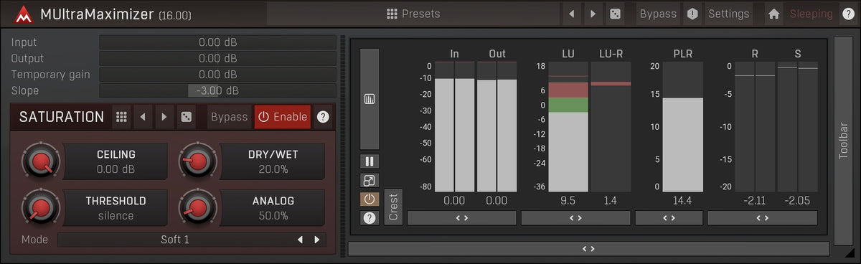This screenshot has height=264, width=861.
Task: Click the Slope slider showing -3.00 dB
Action: tap(217, 90)
